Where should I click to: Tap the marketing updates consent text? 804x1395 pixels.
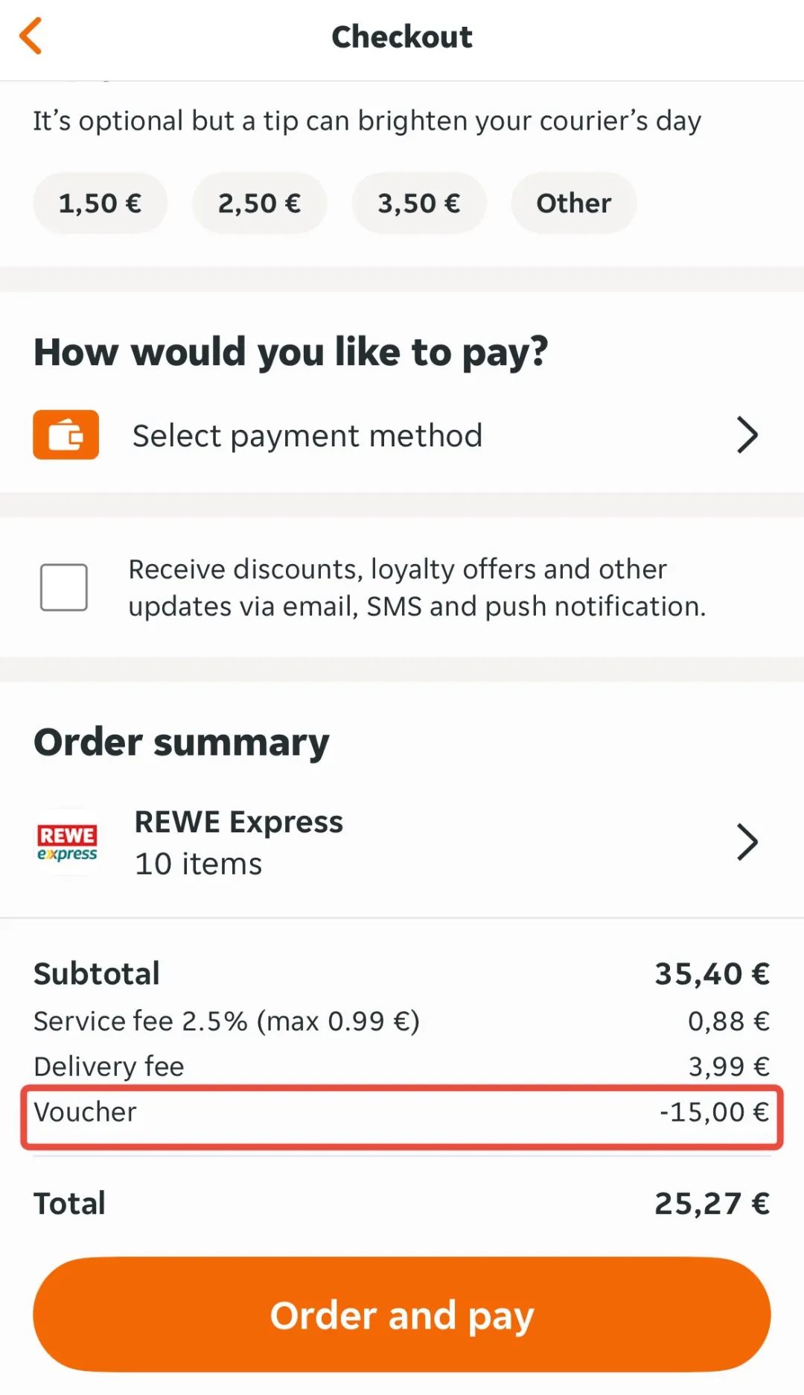coord(417,588)
